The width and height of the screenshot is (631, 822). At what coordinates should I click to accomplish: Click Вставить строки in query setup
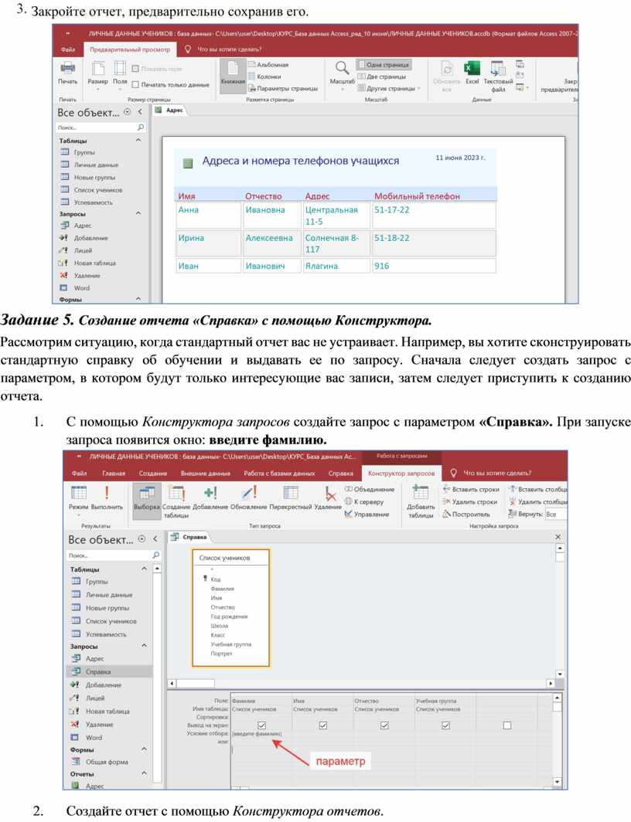click(x=470, y=489)
